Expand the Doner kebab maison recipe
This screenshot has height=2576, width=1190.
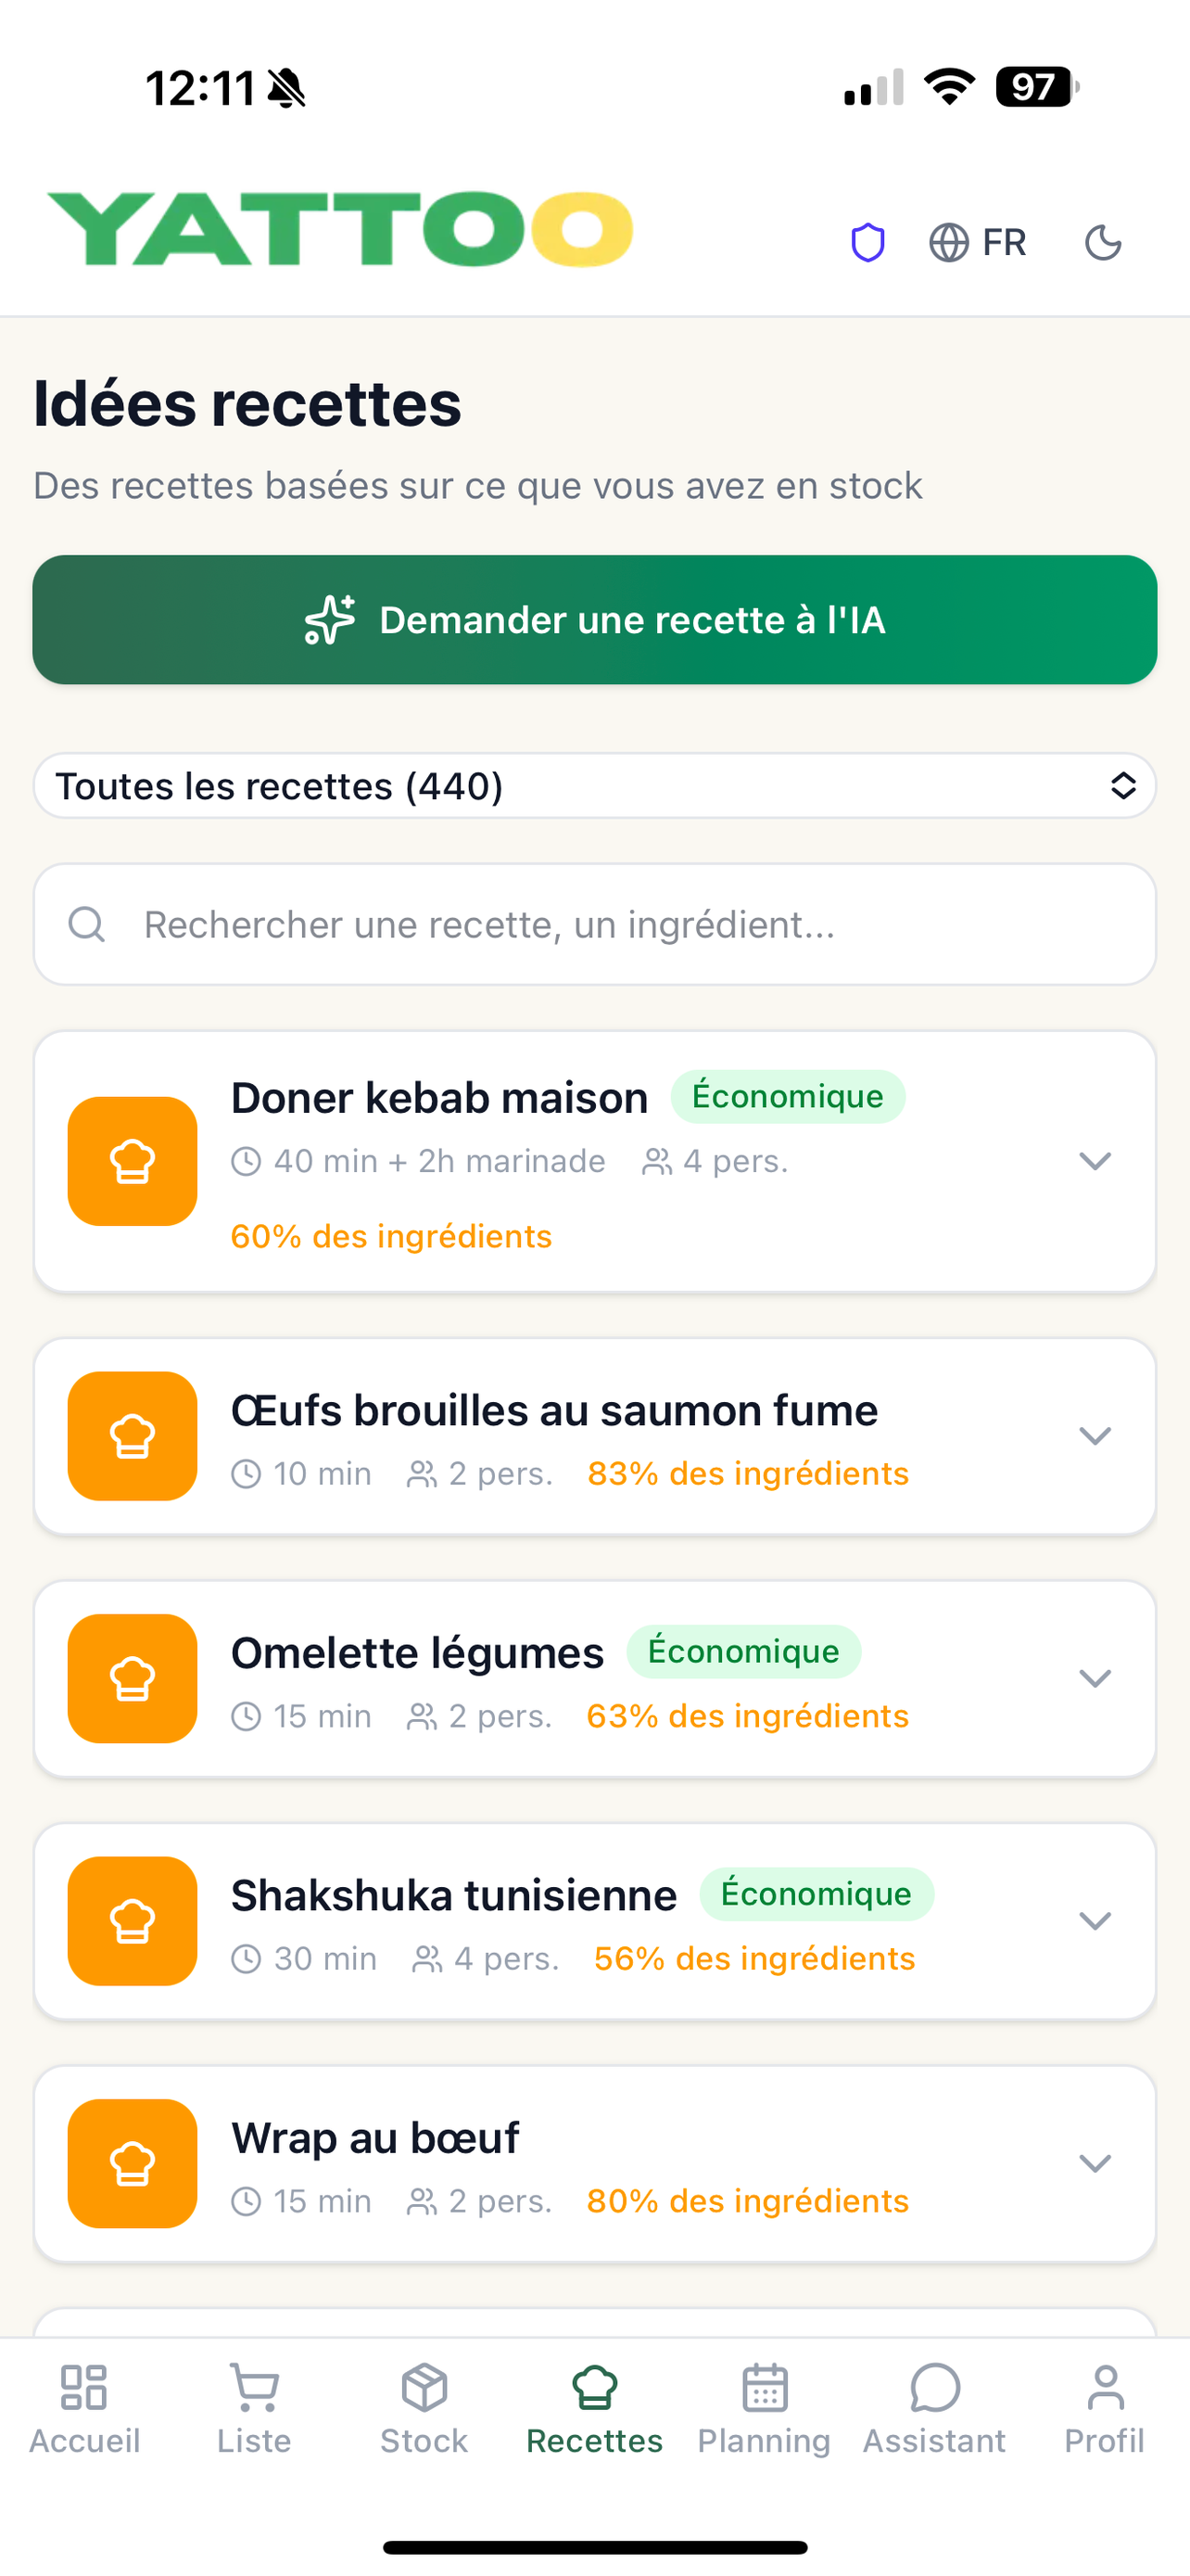pyautogui.click(x=1095, y=1161)
